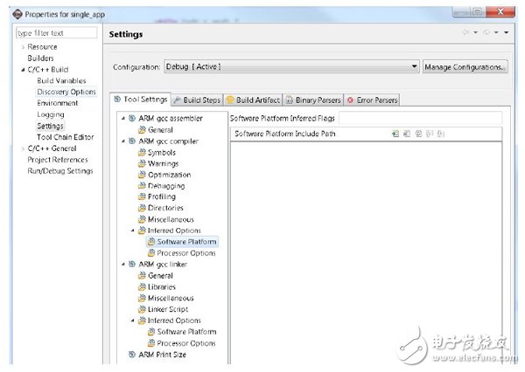Click the Edit include path icon
This screenshot has width=525, height=372.
click(419, 134)
